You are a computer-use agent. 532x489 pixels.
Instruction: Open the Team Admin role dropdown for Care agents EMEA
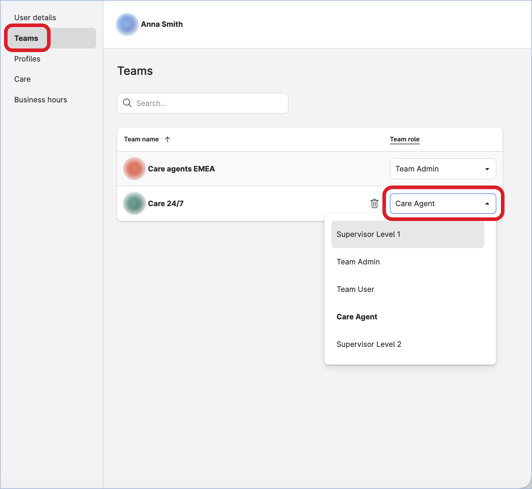click(443, 169)
